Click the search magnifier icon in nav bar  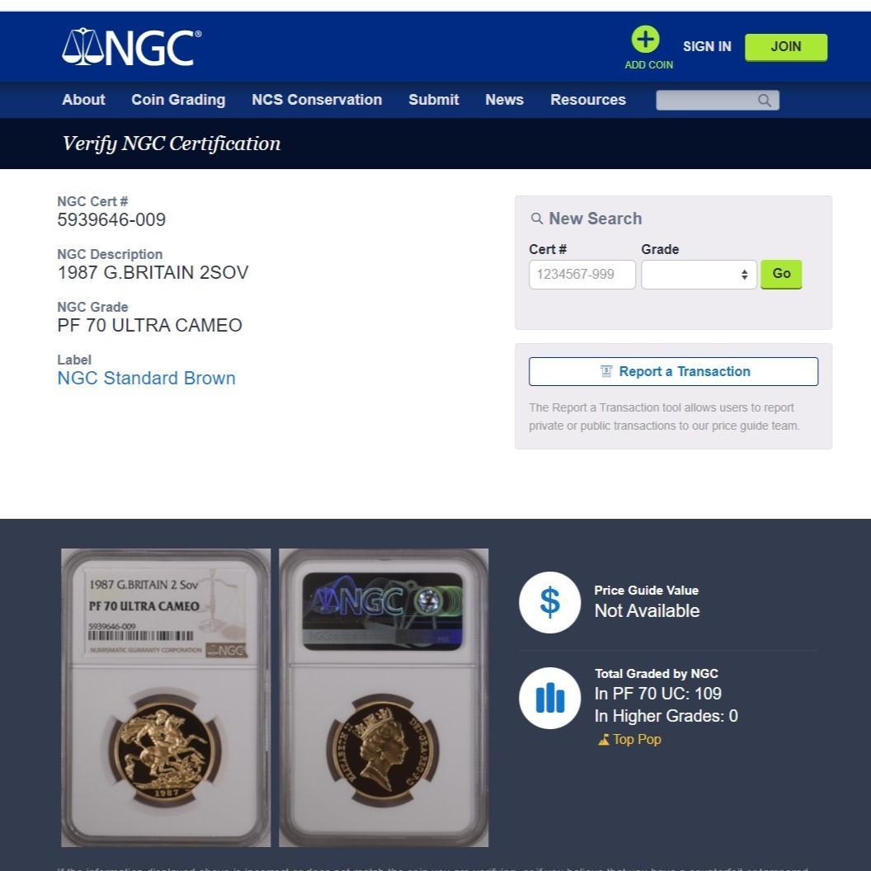765,101
